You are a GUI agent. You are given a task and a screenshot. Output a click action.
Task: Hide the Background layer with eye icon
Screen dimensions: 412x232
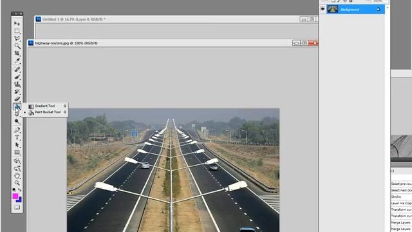tap(323, 9)
